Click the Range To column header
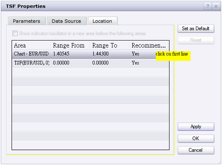The width and height of the screenshot is (222, 165). [x=110, y=45]
